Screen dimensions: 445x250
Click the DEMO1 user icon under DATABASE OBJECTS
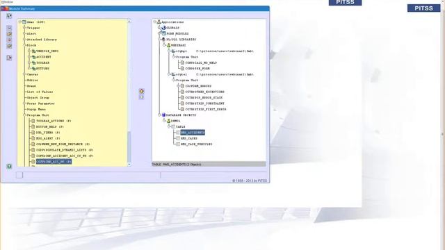tap(168, 121)
